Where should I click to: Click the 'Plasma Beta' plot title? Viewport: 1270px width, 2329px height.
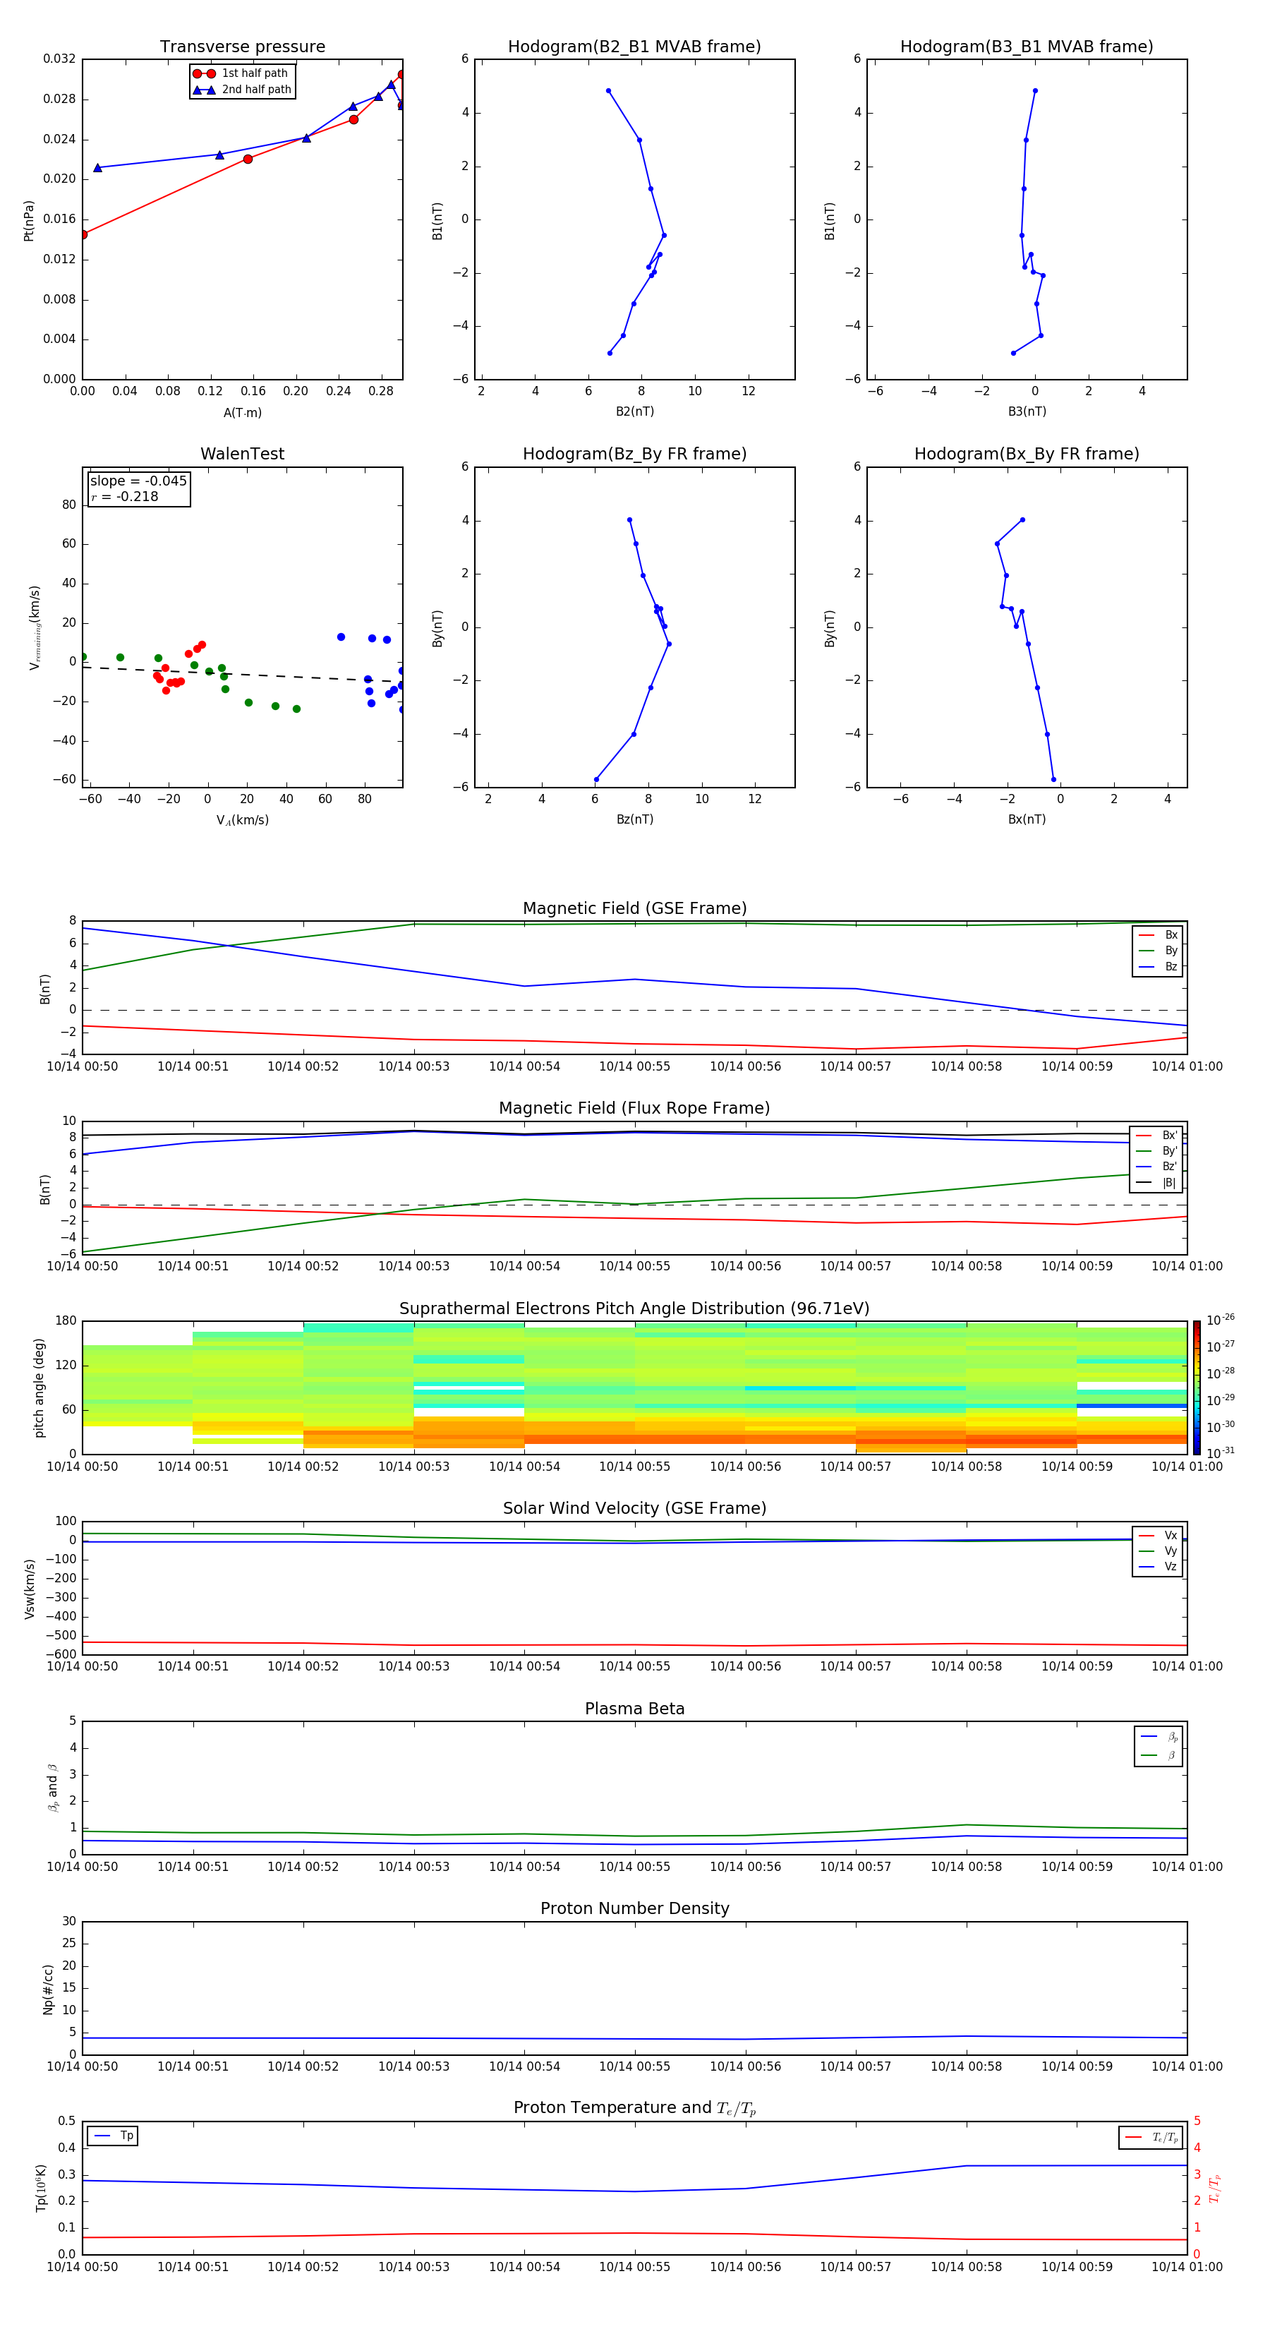click(x=634, y=1709)
